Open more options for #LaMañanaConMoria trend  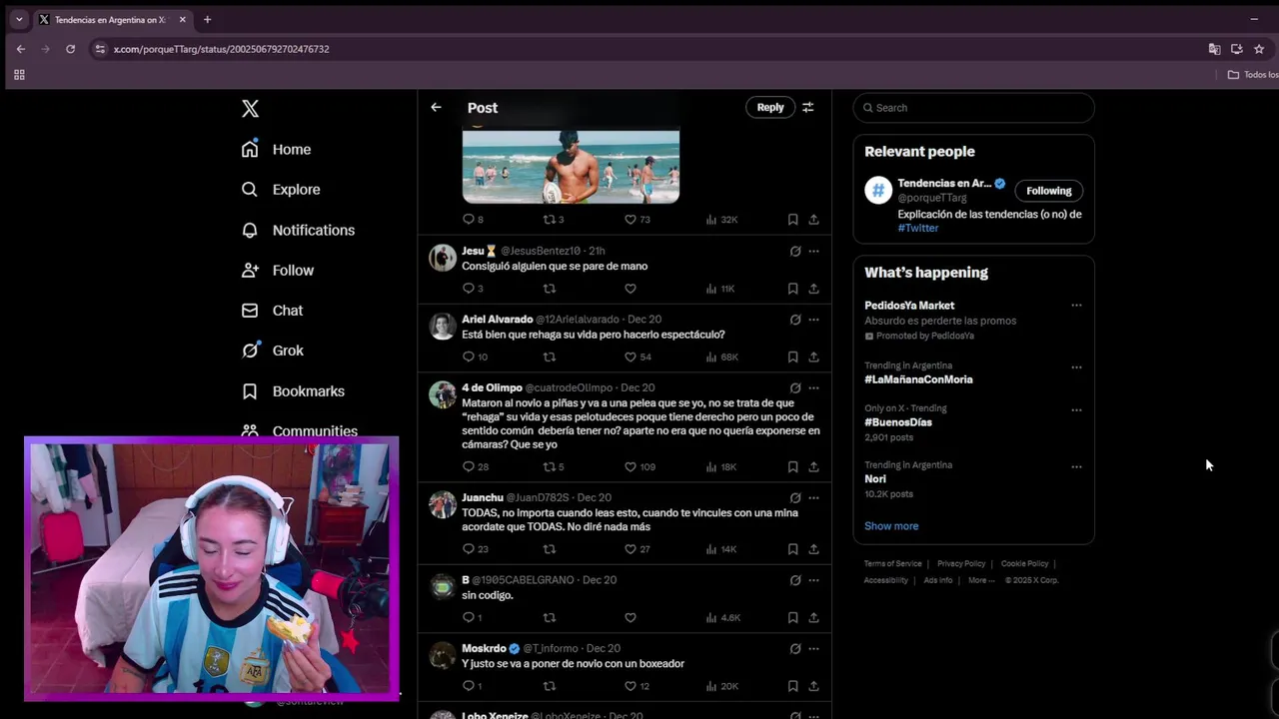click(x=1076, y=367)
